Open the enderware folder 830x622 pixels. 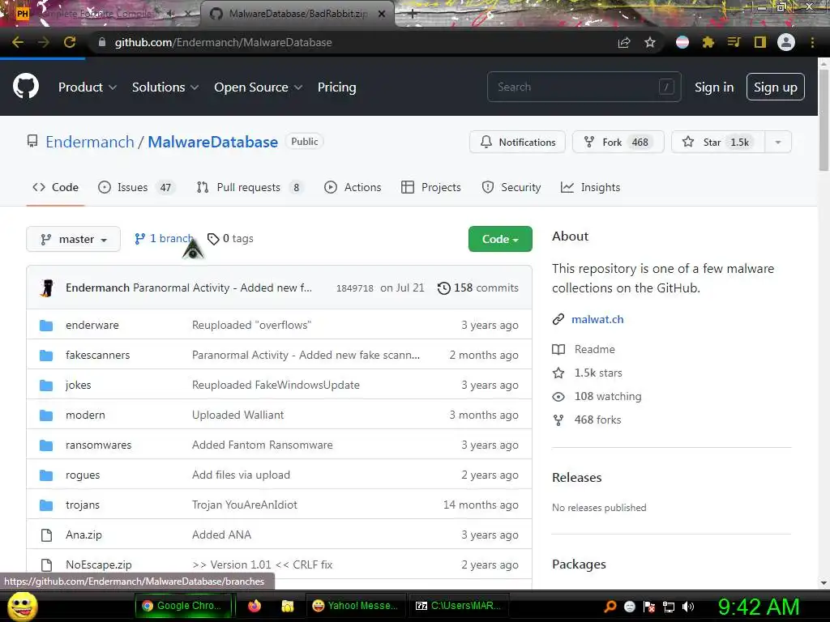[92, 325]
